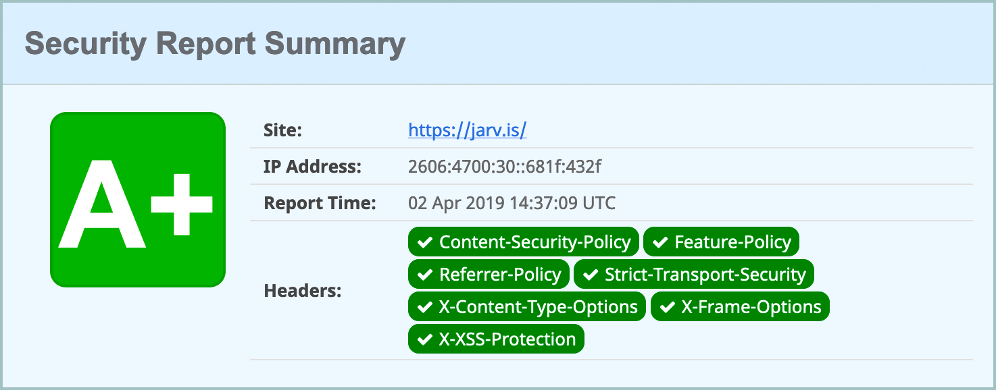Click the Security Report Summary title
Viewport: 996px width, 390px height.
[x=215, y=43]
